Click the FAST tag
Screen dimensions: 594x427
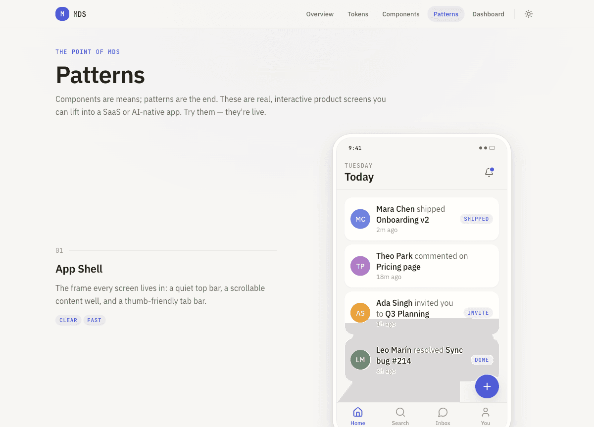95,320
